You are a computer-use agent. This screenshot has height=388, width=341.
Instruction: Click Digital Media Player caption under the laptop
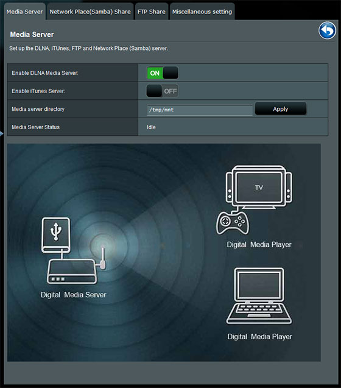pyautogui.click(x=260, y=336)
